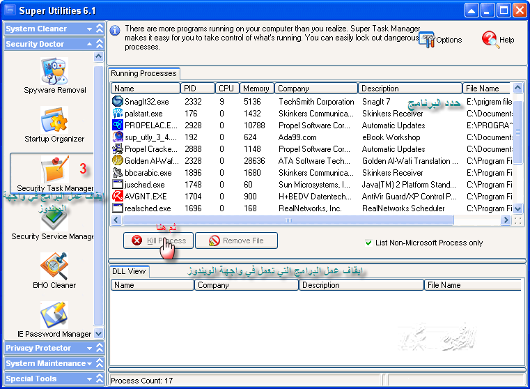Collapse Security Doctor with double chevron

click(100, 44)
